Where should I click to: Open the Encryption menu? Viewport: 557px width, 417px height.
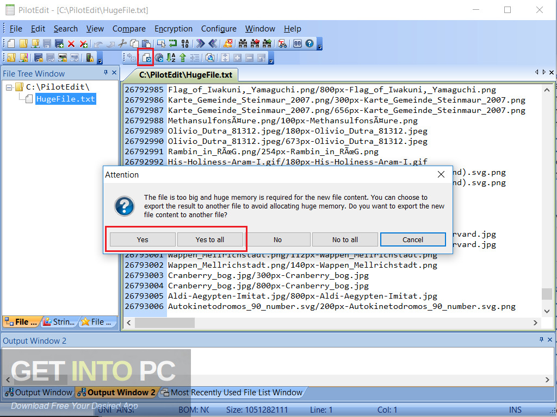[174, 29]
